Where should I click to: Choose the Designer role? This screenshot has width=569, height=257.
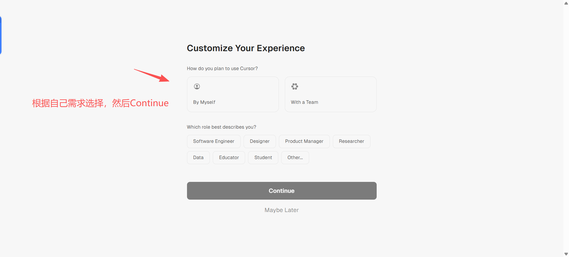260,141
